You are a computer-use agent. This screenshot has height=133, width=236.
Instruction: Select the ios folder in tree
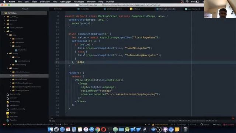11,24
